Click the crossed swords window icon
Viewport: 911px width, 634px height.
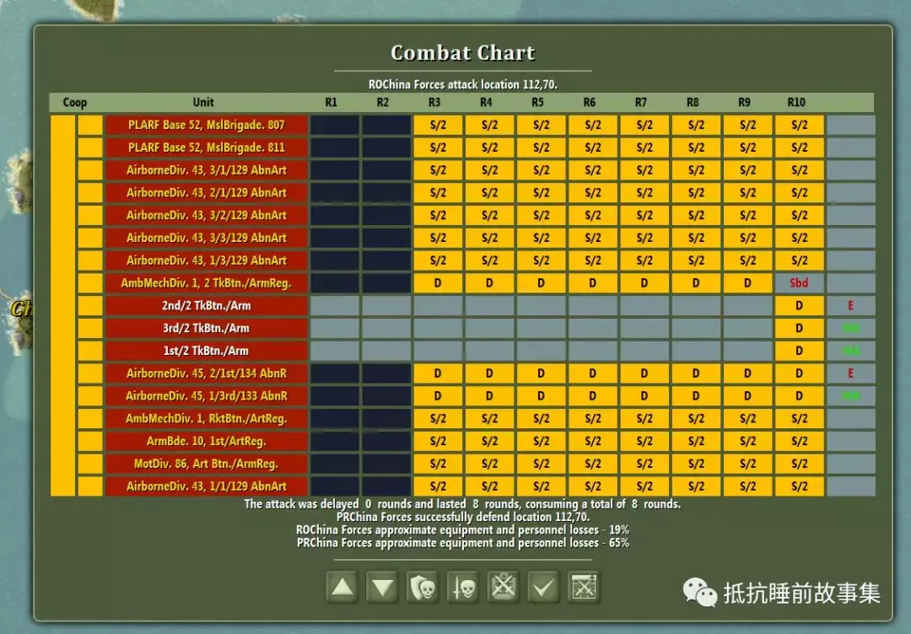point(584,588)
